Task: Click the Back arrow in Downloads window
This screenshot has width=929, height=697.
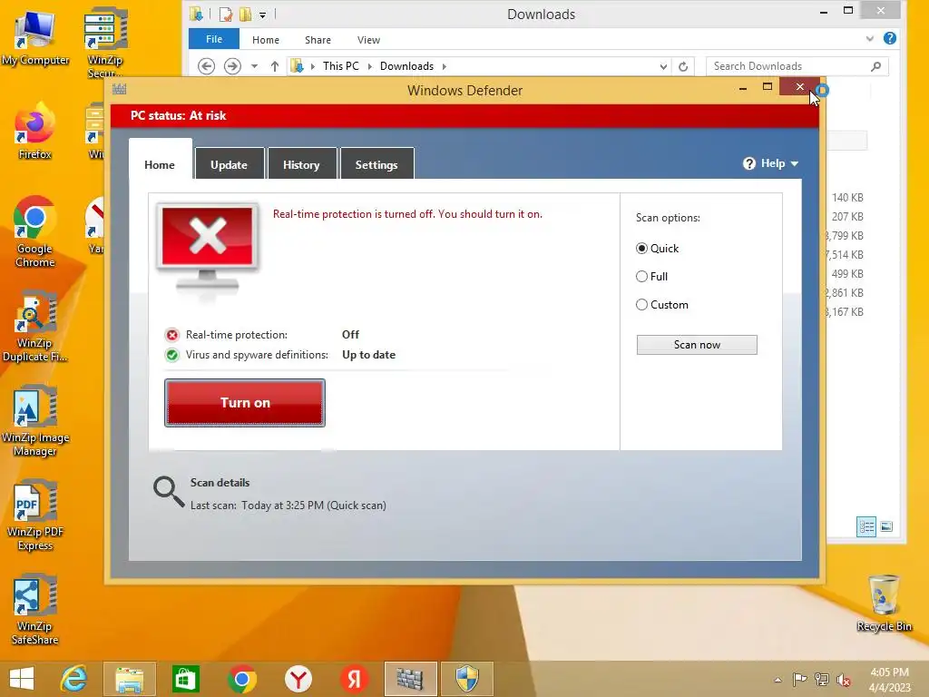Action: [x=206, y=65]
